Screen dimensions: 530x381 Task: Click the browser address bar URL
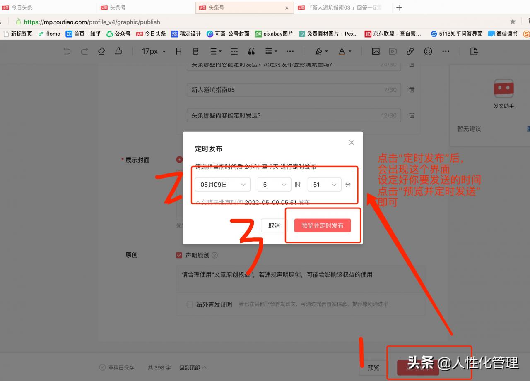click(92, 22)
